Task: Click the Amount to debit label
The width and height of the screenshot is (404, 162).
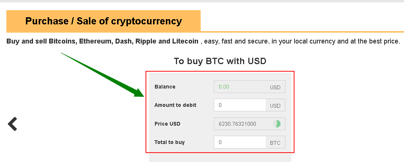Action: coord(175,105)
